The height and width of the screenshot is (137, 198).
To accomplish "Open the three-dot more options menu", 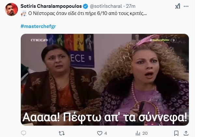I will 186,6.
